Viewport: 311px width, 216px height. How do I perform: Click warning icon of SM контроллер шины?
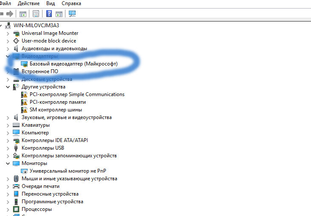[24, 110]
